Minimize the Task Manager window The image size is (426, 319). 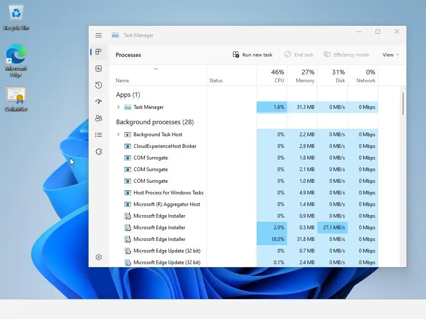(x=359, y=32)
